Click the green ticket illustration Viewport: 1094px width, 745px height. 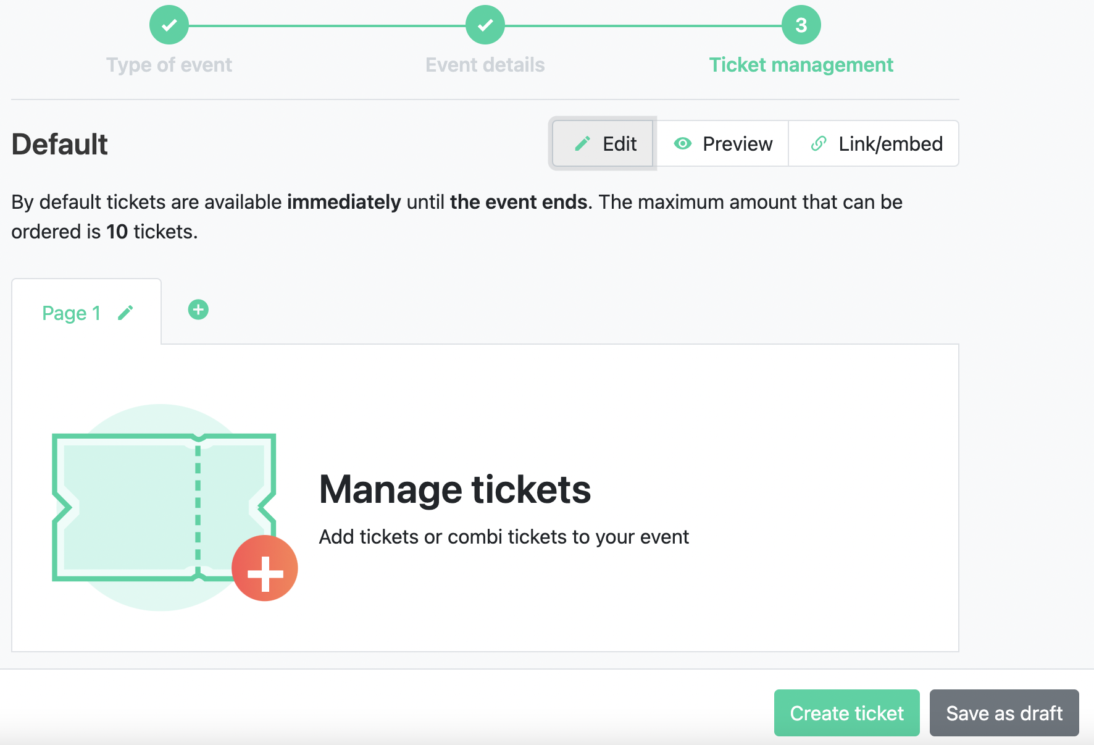164,507
